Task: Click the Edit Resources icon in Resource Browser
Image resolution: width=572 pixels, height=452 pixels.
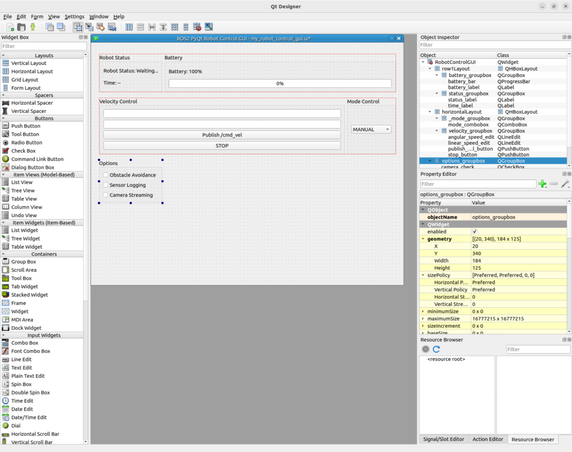Action: 425,349
